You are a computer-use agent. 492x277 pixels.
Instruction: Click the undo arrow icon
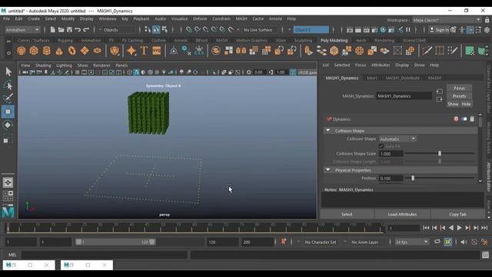coord(78,30)
